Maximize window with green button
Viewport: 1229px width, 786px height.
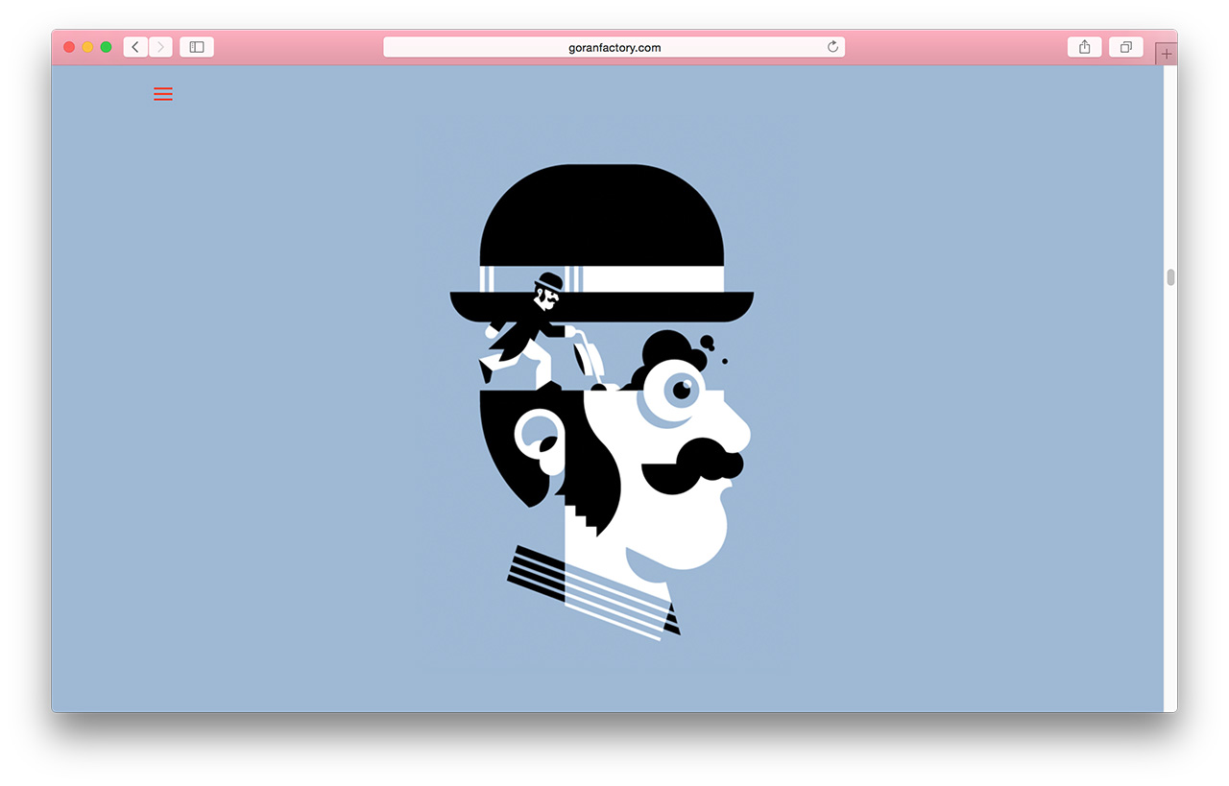coord(107,47)
